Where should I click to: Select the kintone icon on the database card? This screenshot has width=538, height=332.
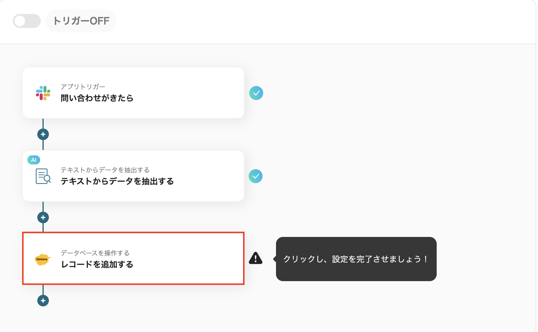(x=43, y=259)
